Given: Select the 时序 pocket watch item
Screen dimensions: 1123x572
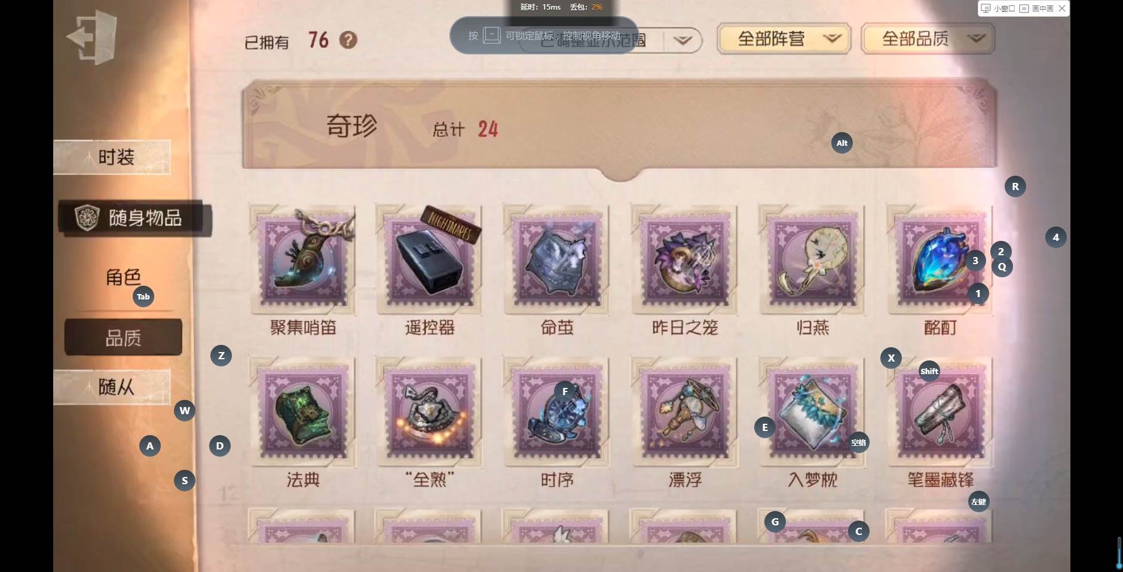Looking at the screenshot, I should coord(557,412).
